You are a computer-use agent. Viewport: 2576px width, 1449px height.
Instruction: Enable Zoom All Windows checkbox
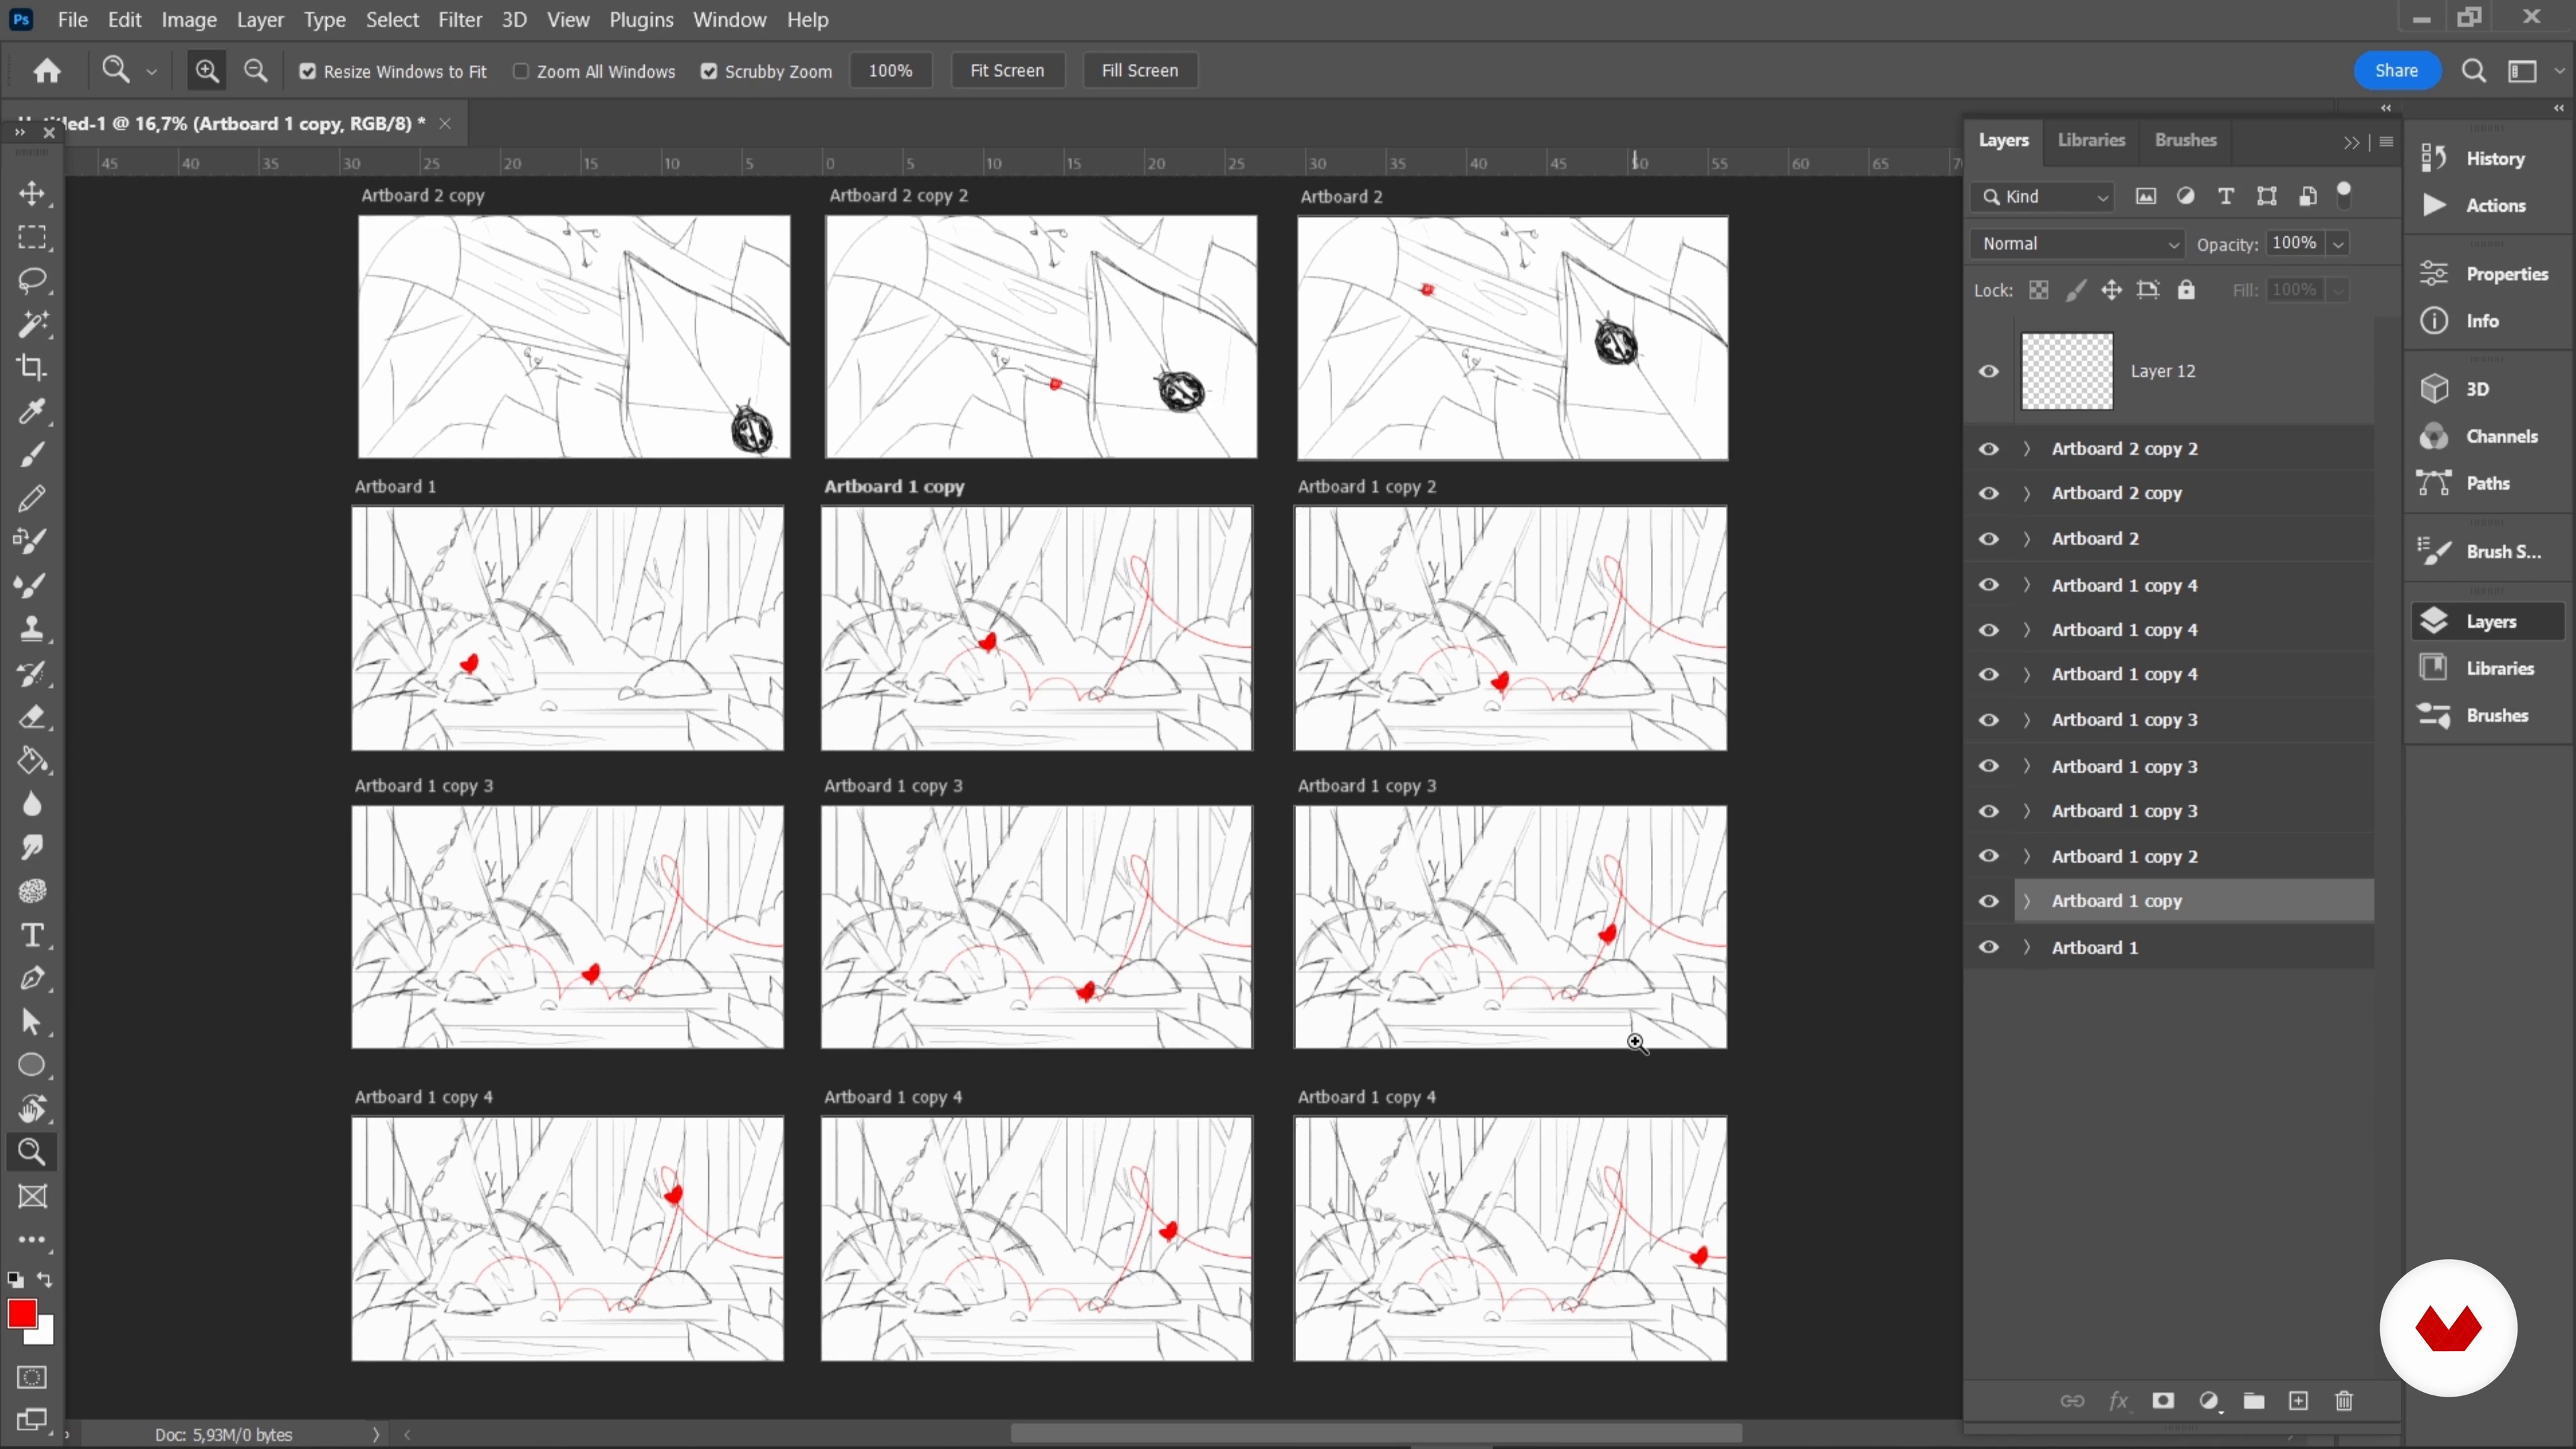(x=521, y=71)
